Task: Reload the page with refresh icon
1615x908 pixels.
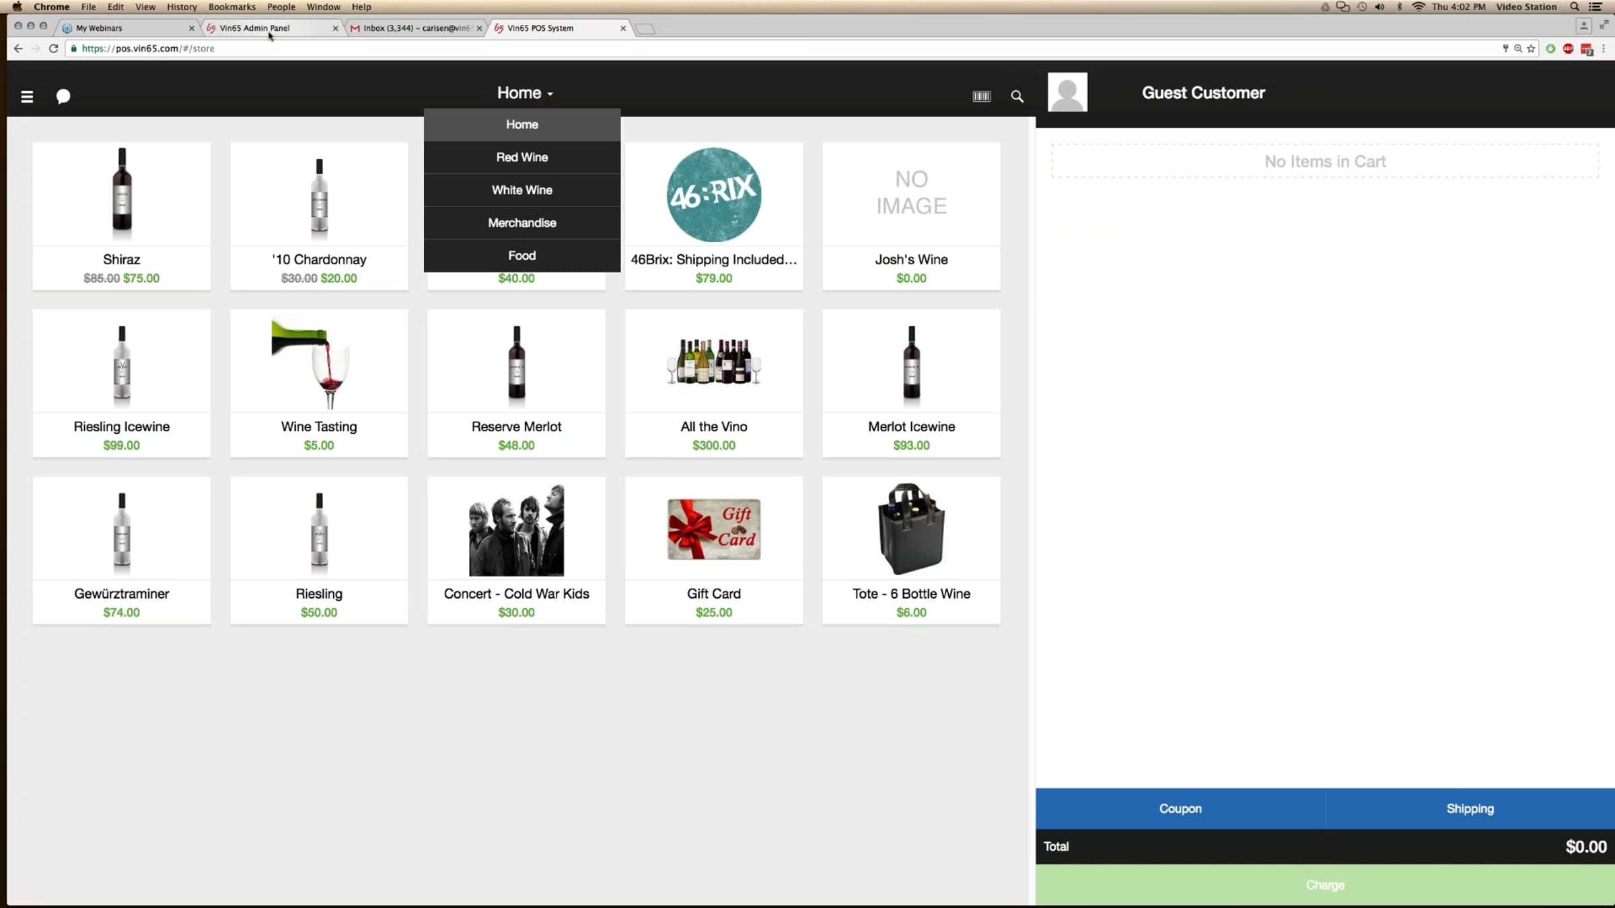Action: coord(54,48)
